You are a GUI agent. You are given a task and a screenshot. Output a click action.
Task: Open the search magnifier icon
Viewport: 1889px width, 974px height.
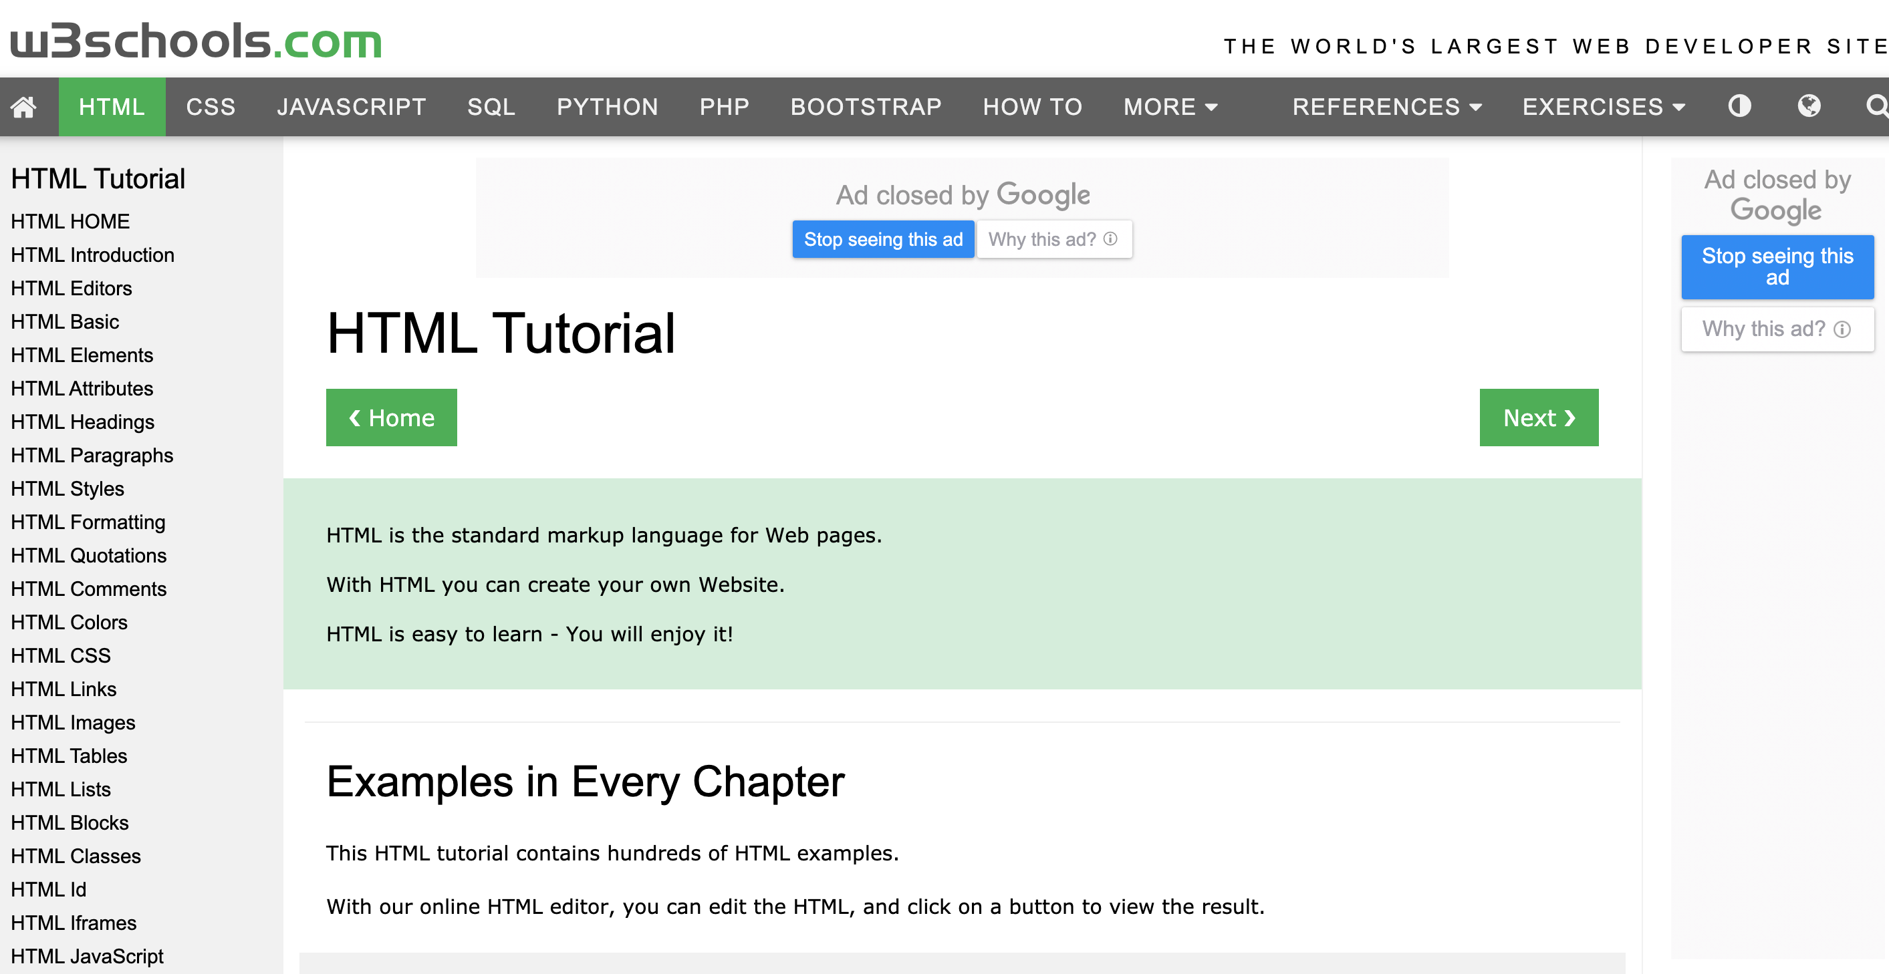(1877, 106)
